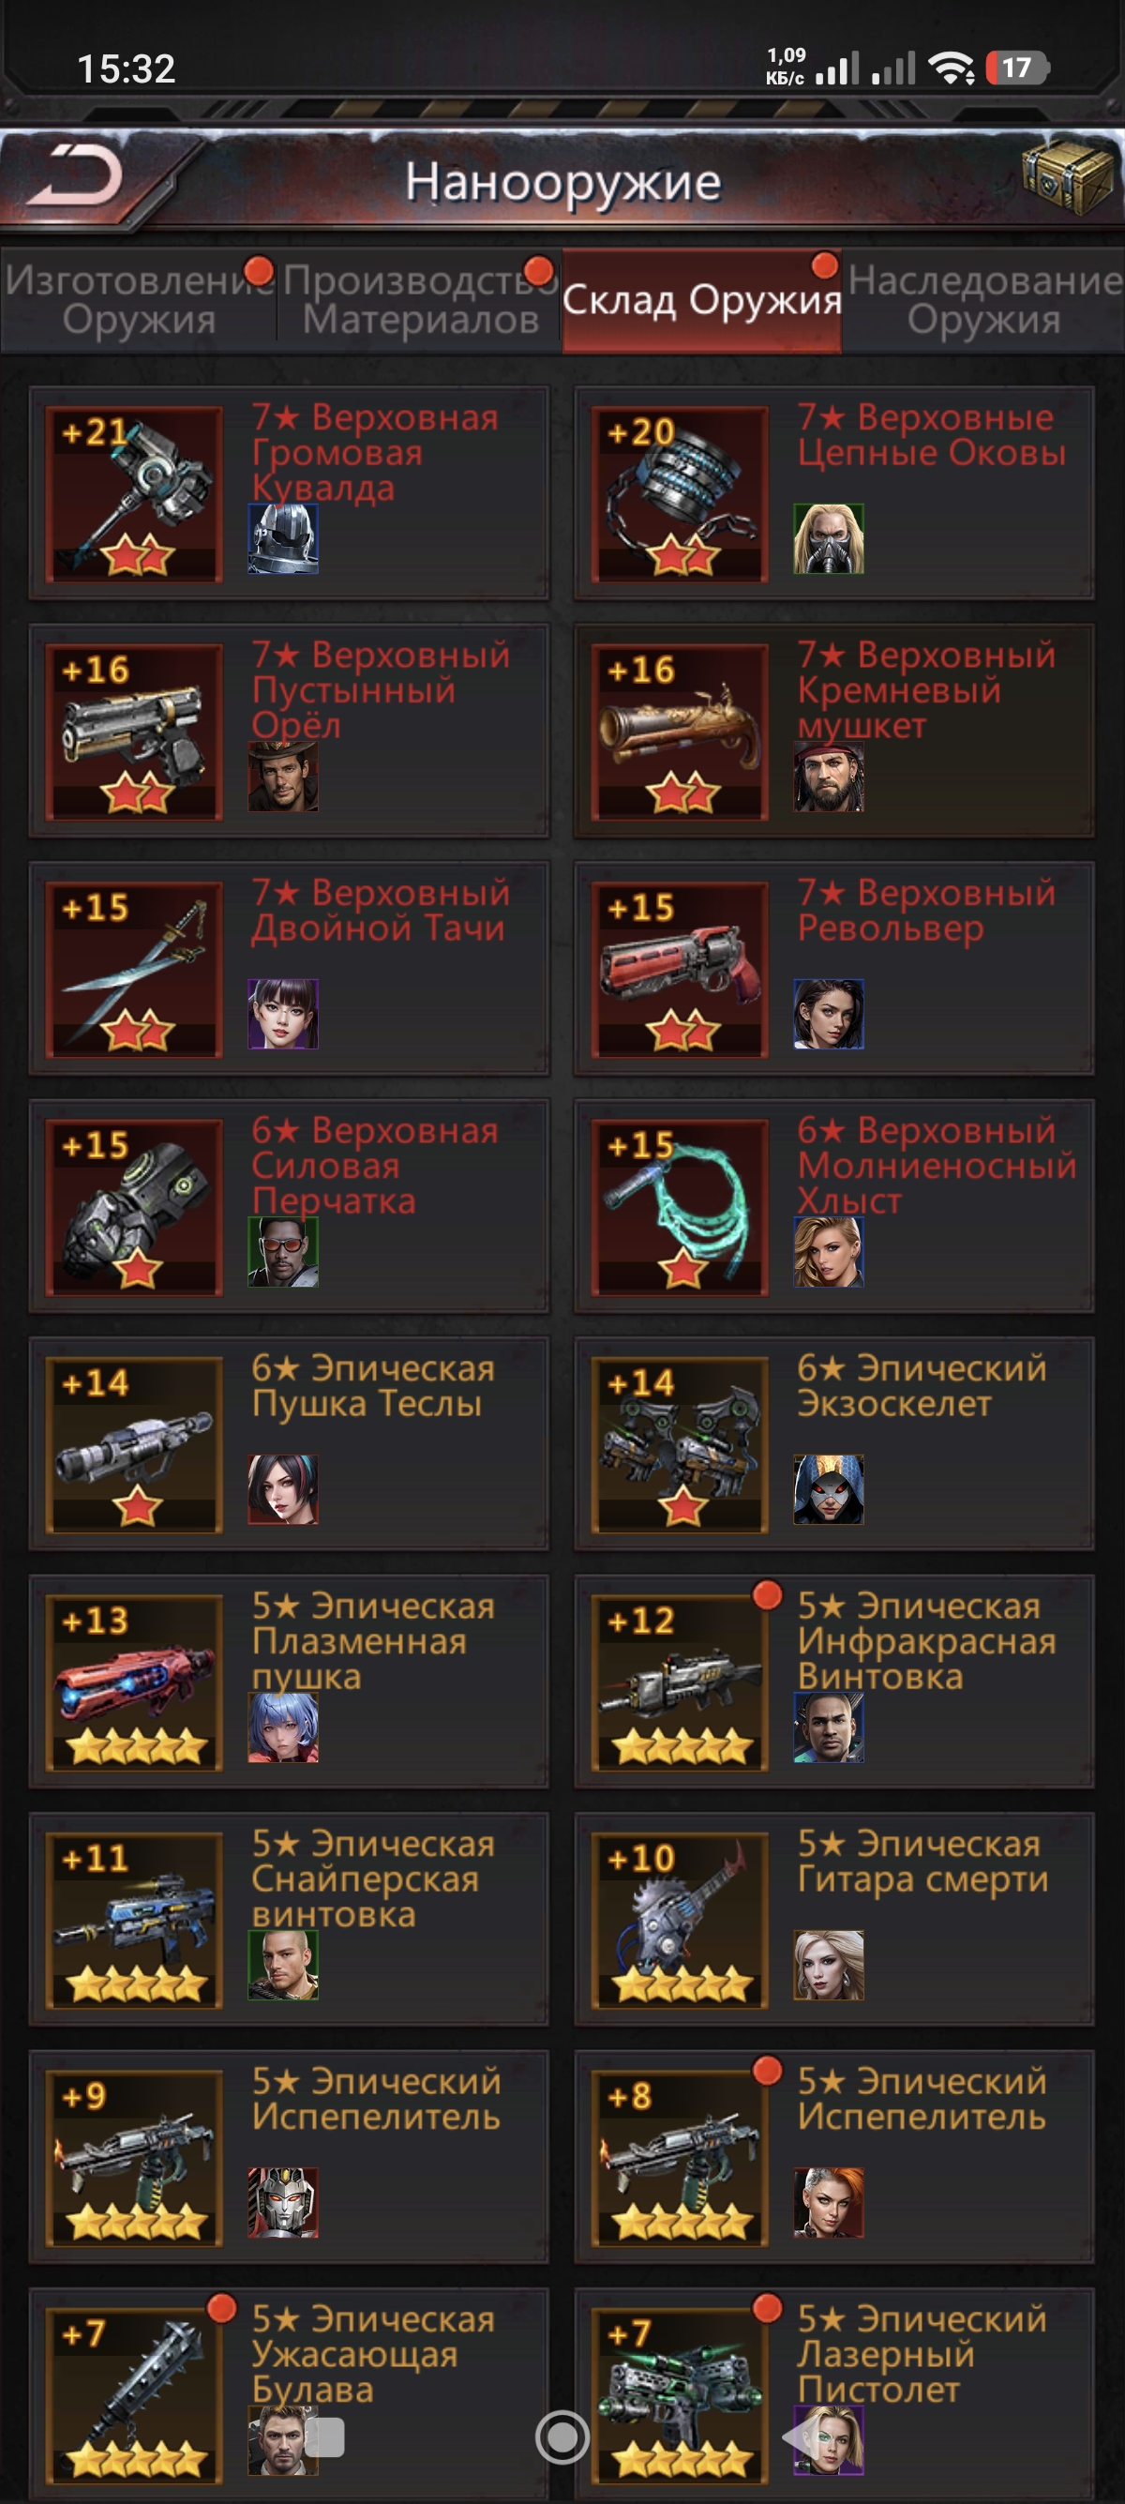Choose the Молниеносный Хлыст whip icon
The height and width of the screenshot is (2504, 1125).
click(x=681, y=1206)
